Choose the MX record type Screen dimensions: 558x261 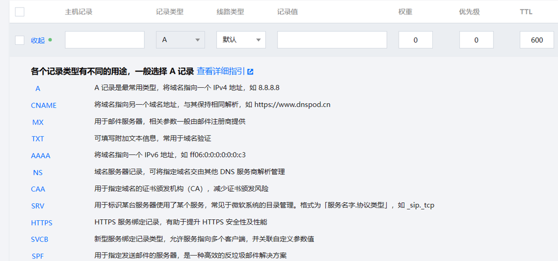pos(38,122)
